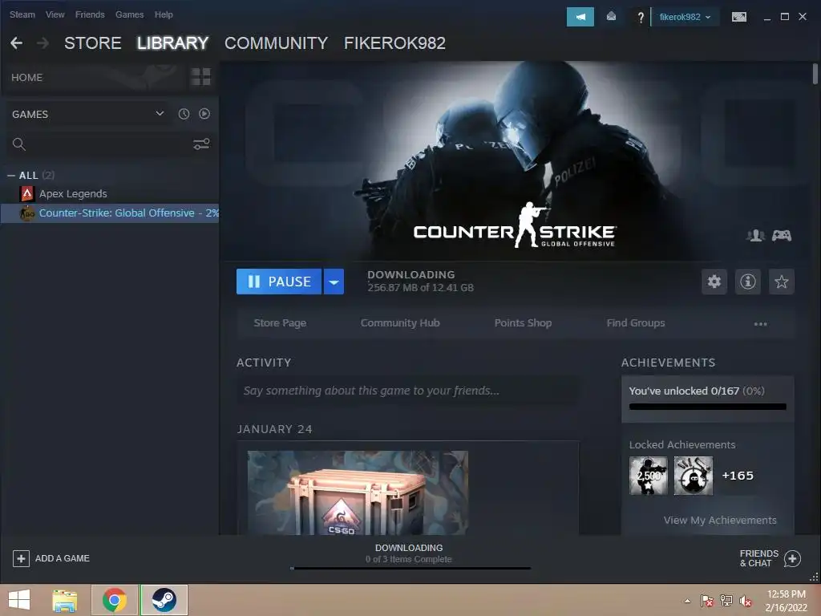This screenshot has width=821, height=616.
Task: Open the FIKEROK982 profile tab
Action: point(394,43)
